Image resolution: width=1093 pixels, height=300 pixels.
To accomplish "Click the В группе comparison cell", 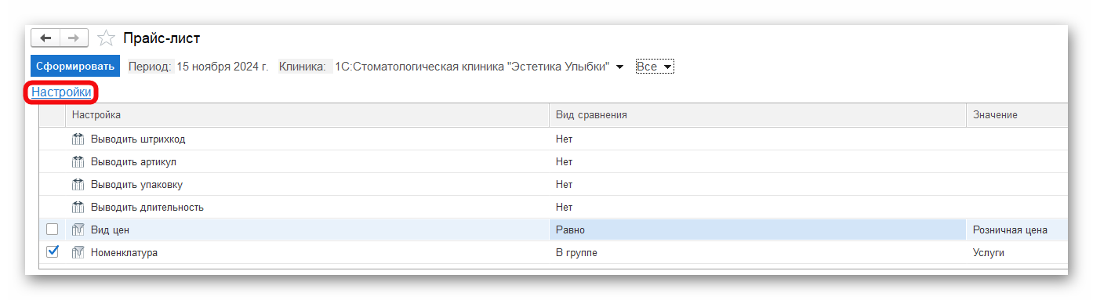I will [757, 253].
